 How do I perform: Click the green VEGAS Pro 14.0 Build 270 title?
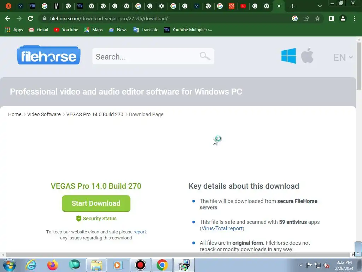coord(96,186)
